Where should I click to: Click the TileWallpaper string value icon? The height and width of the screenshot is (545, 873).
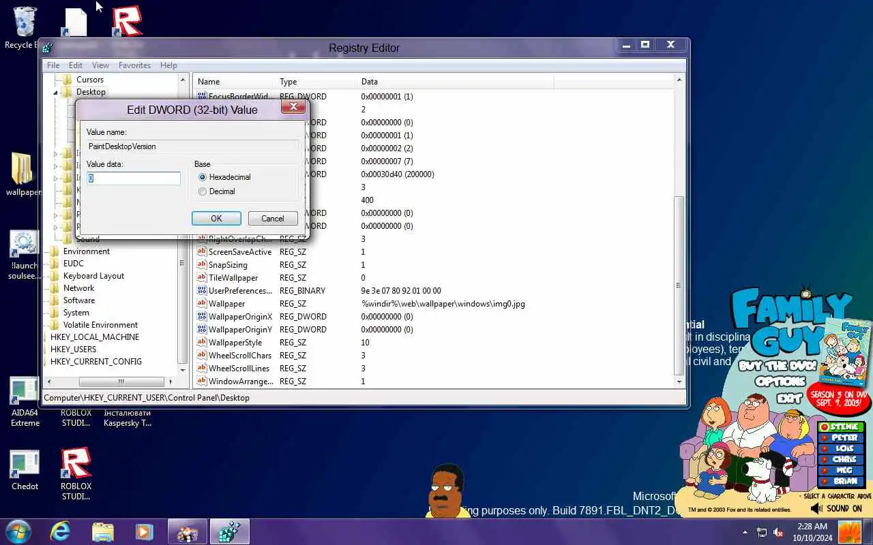pos(201,277)
